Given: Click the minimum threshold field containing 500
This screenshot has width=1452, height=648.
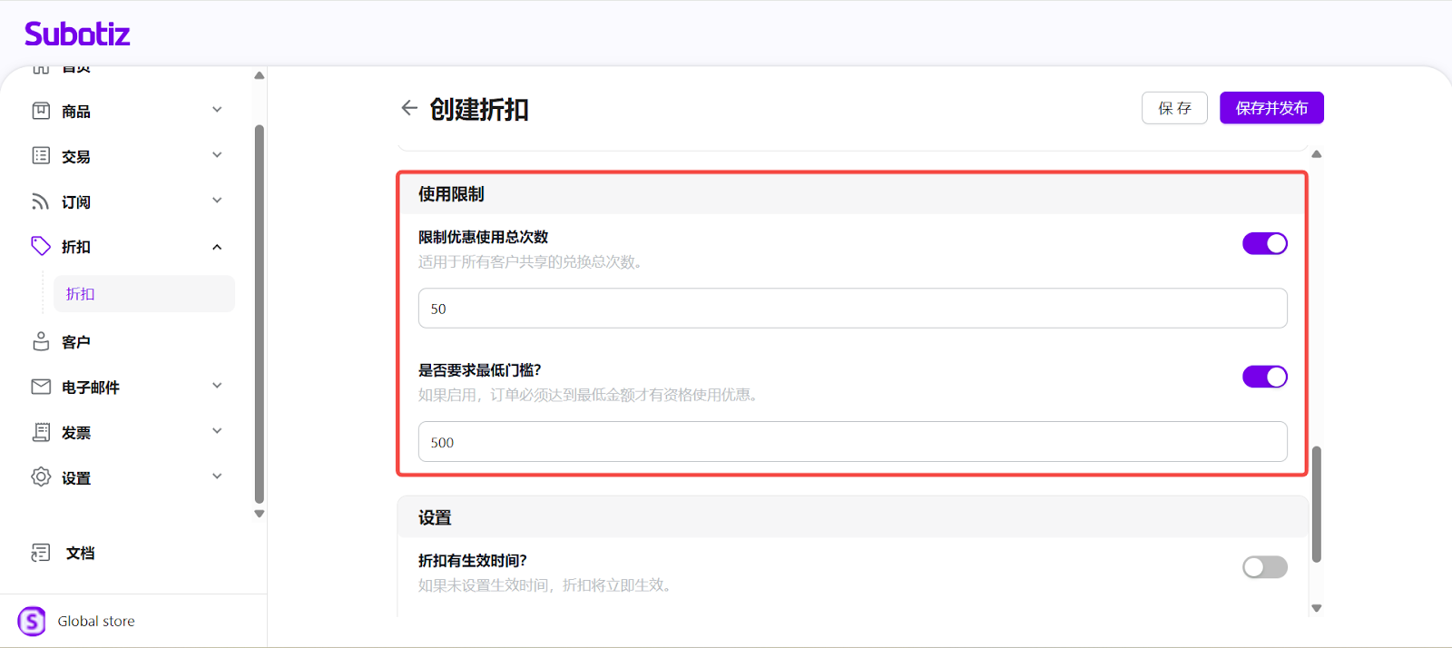Looking at the screenshot, I should click(852, 442).
